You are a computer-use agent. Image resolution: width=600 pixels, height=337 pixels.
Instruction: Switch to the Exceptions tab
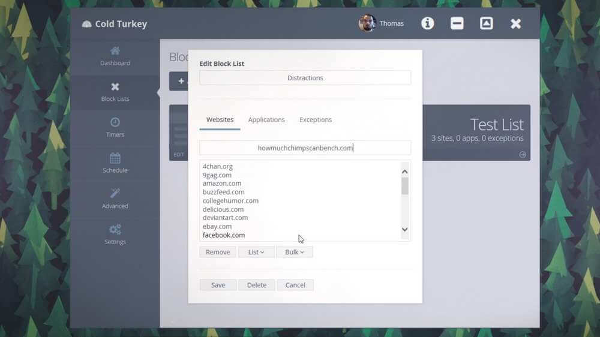pyautogui.click(x=316, y=120)
